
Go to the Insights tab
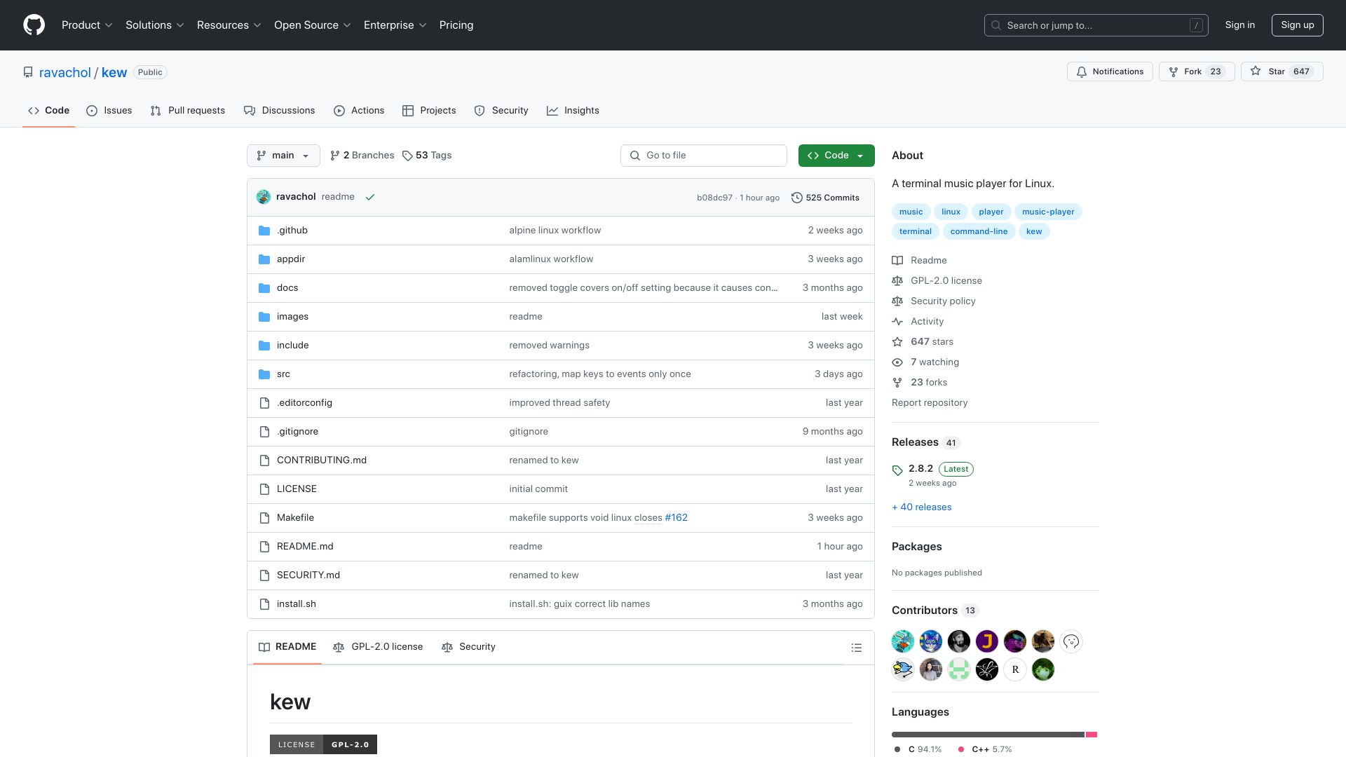pos(573,111)
